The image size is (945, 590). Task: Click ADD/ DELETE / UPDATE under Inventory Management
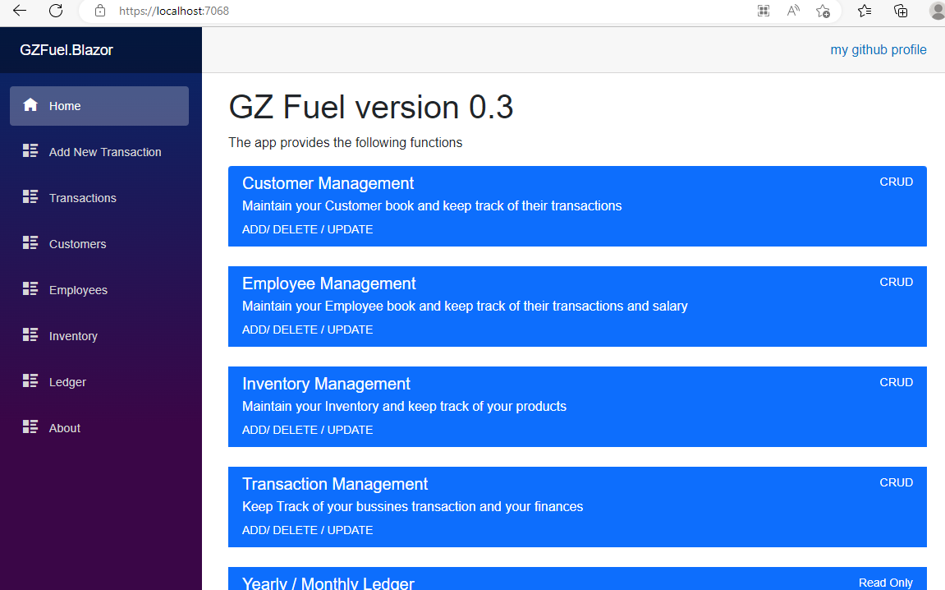pyautogui.click(x=307, y=430)
